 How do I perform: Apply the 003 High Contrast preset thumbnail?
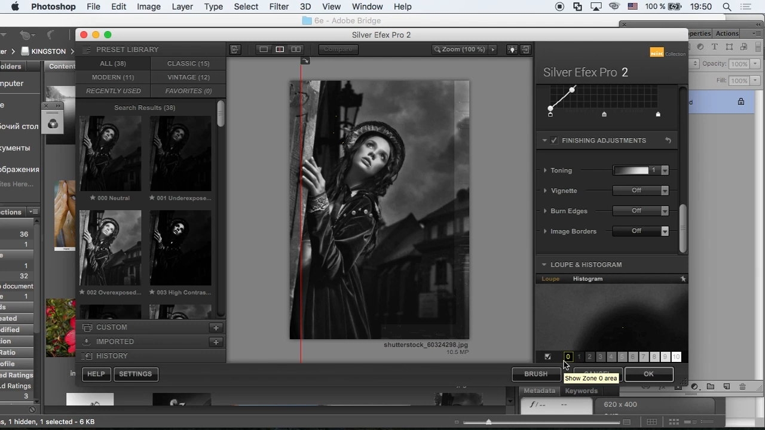180,248
